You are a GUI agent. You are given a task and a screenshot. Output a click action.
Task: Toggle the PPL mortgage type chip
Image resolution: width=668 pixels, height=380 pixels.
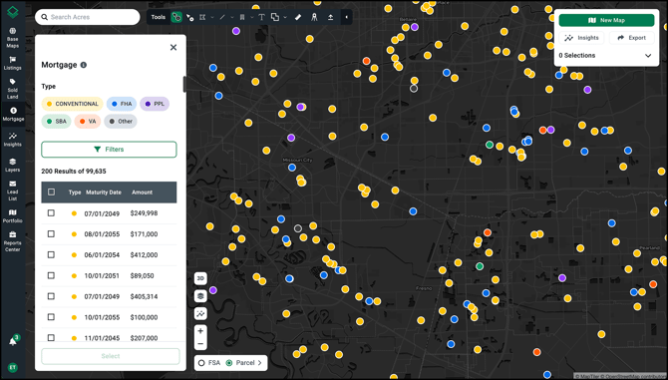click(x=155, y=104)
